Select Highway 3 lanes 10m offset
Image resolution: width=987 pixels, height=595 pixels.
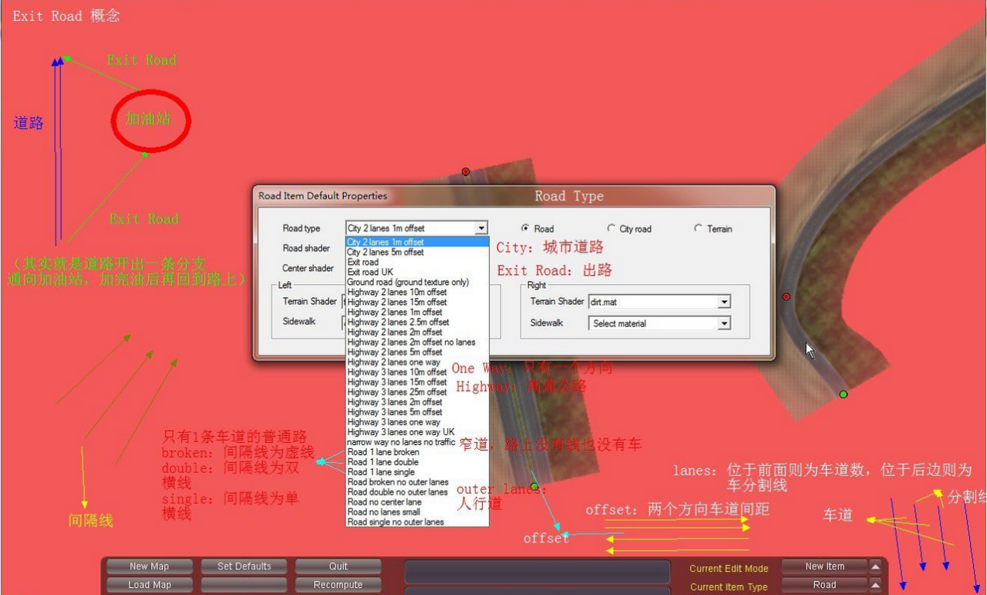tap(417, 372)
